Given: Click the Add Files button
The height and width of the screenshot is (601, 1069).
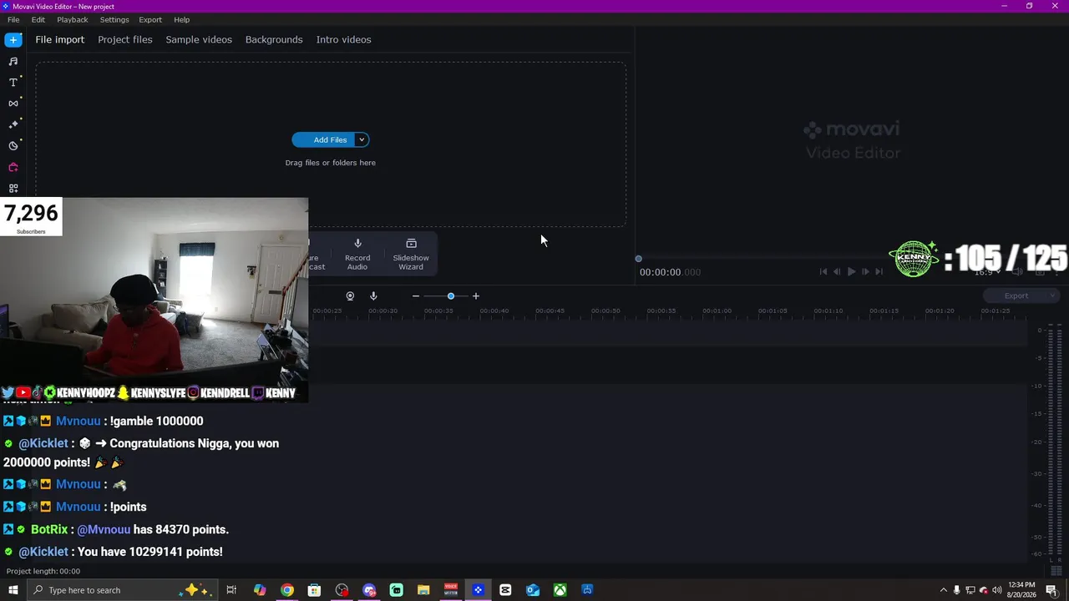Looking at the screenshot, I should click(x=324, y=140).
